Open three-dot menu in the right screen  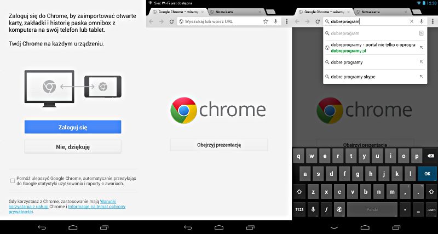pyautogui.click(x=433, y=21)
